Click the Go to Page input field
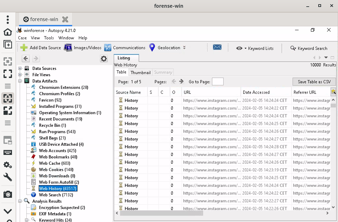The image size is (338, 222). point(218,81)
